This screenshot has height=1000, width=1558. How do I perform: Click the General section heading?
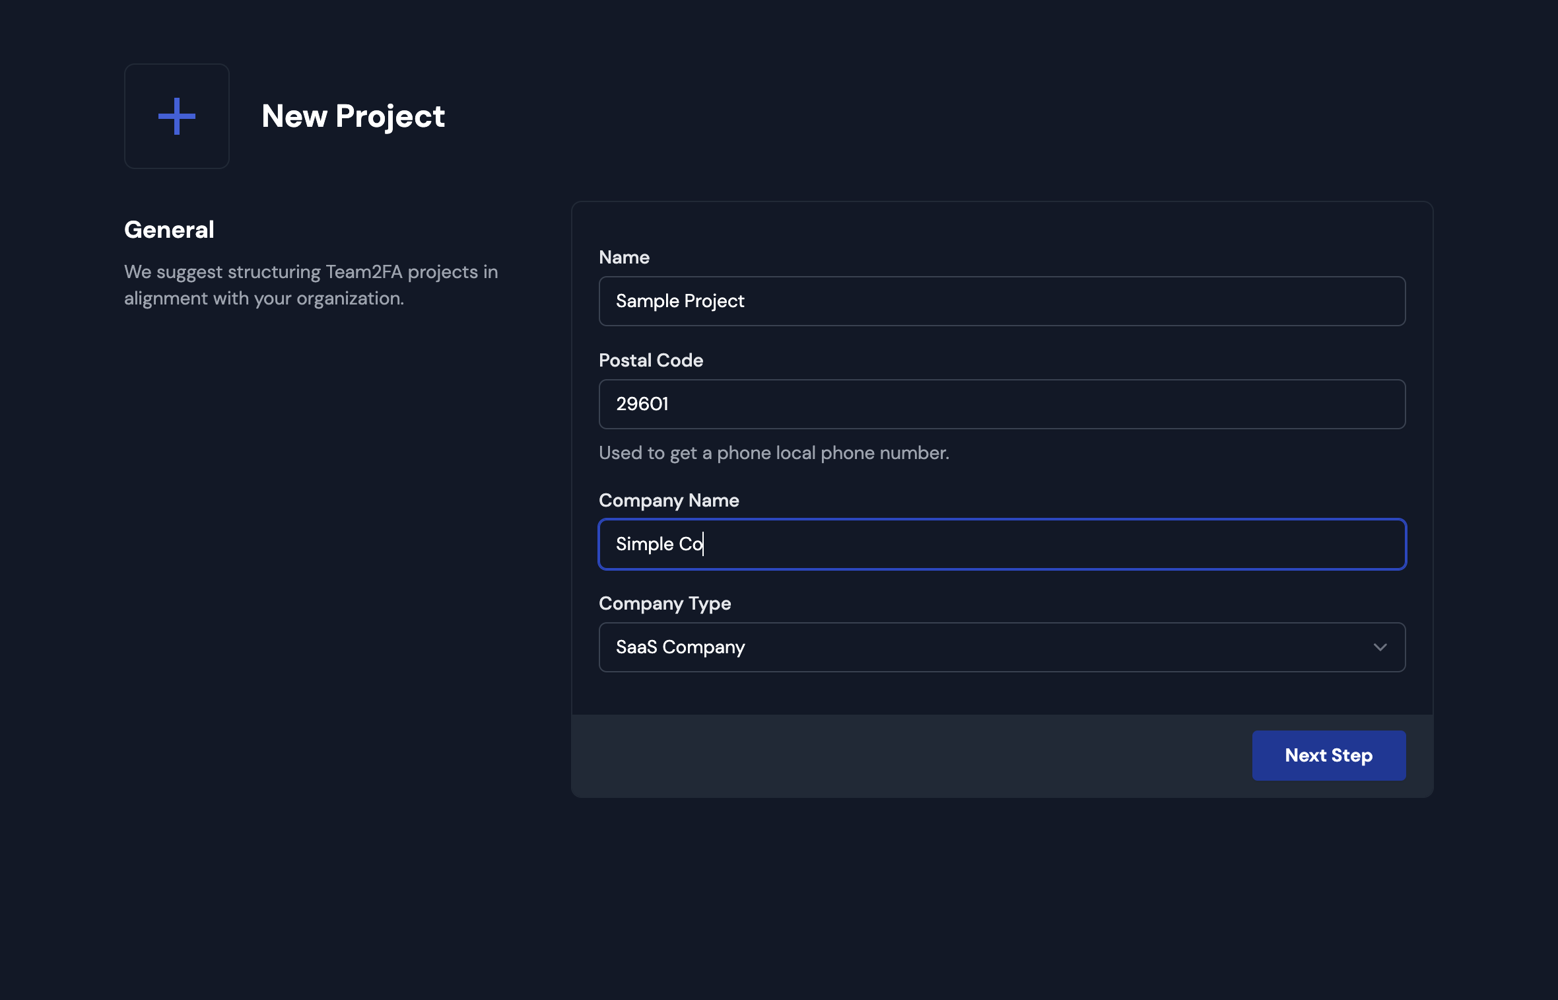pos(169,230)
